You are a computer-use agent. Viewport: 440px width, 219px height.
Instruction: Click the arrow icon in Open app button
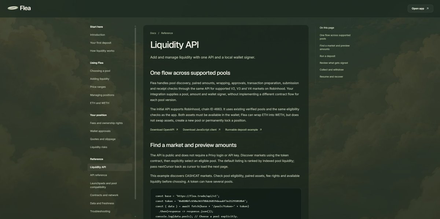[x=428, y=8]
